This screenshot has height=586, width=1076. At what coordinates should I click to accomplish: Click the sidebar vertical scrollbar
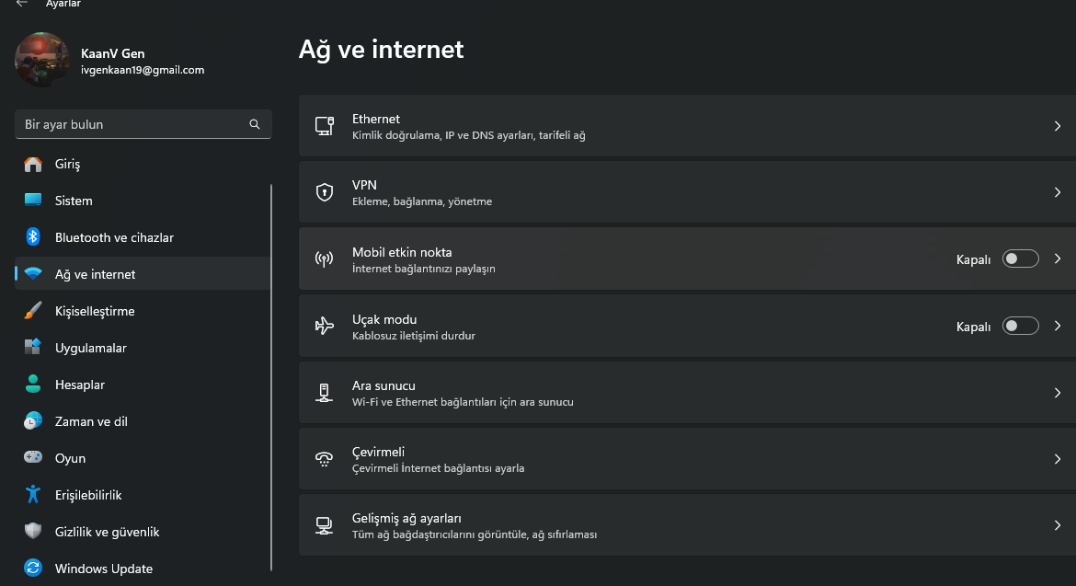pos(271,377)
